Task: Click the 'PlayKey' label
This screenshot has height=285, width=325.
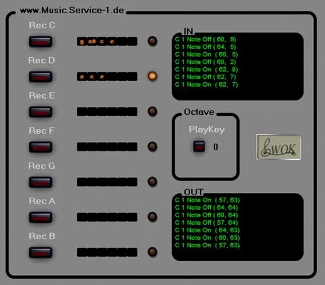Action: coord(206,130)
